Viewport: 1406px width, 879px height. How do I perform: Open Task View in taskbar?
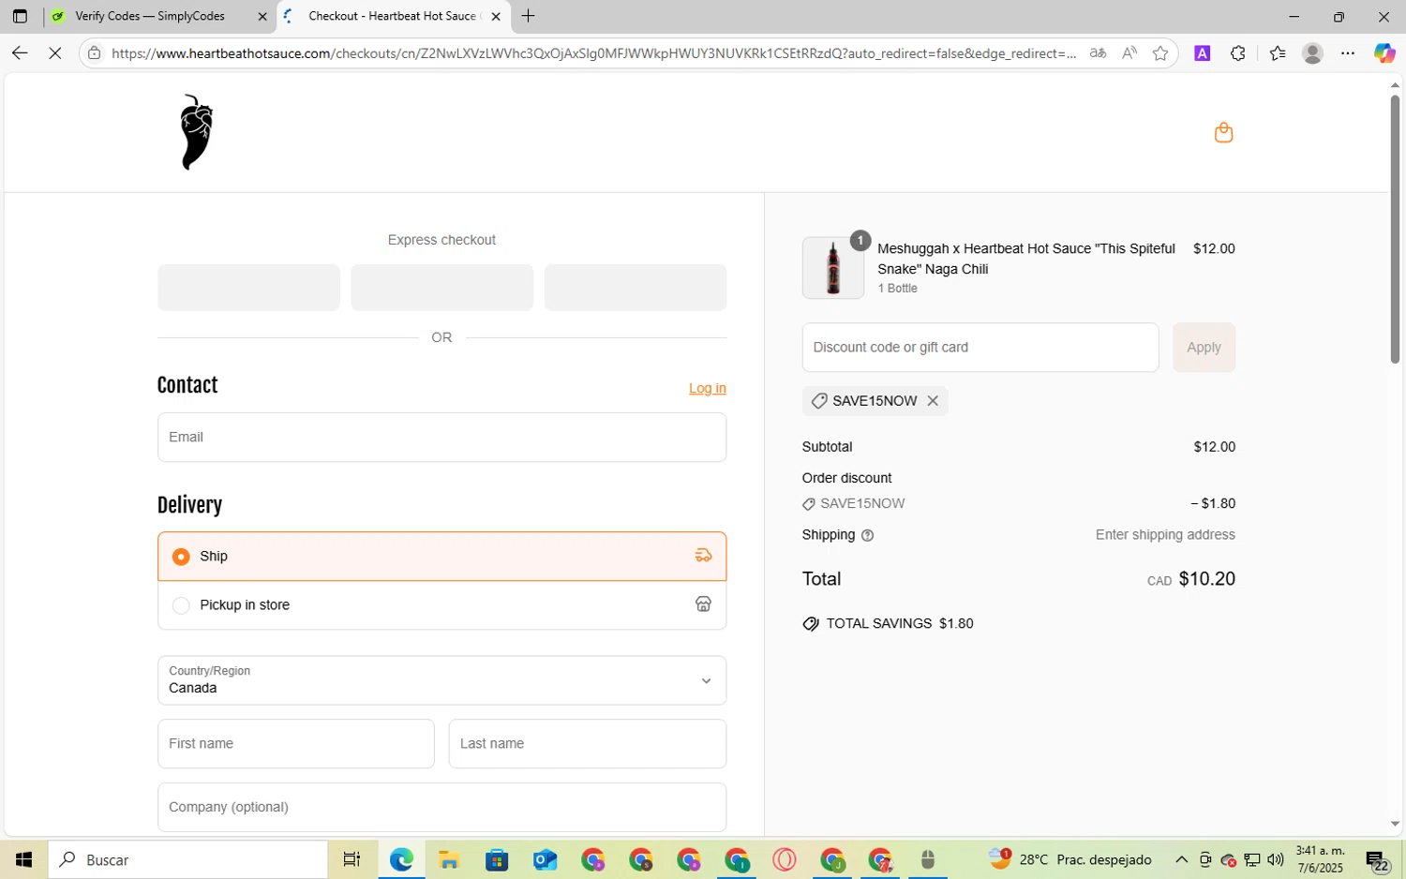(x=351, y=859)
